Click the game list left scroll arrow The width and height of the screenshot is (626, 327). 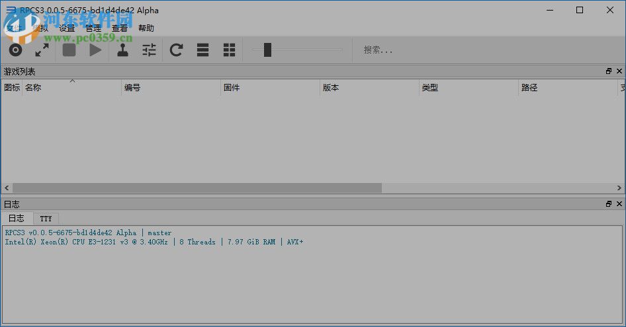pyautogui.click(x=7, y=188)
